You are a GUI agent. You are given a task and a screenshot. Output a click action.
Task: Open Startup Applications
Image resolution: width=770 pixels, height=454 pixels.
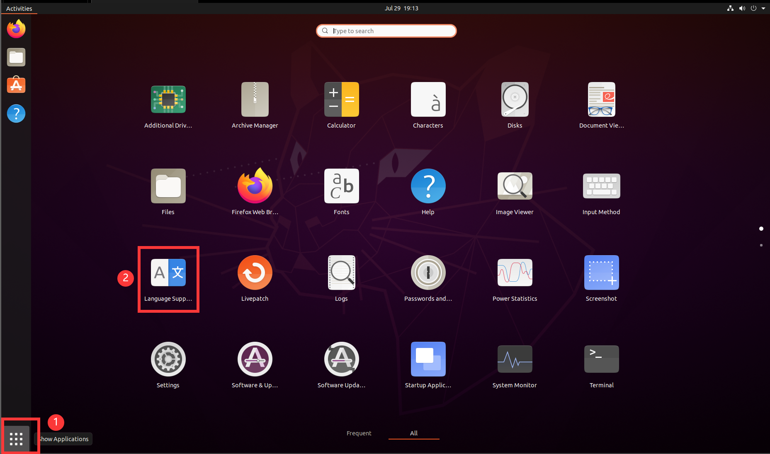428,365
